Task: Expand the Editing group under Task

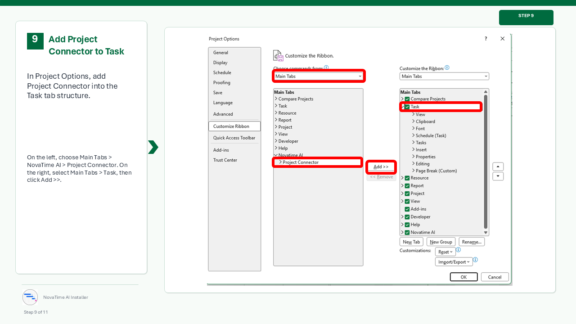Action: (413, 164)
